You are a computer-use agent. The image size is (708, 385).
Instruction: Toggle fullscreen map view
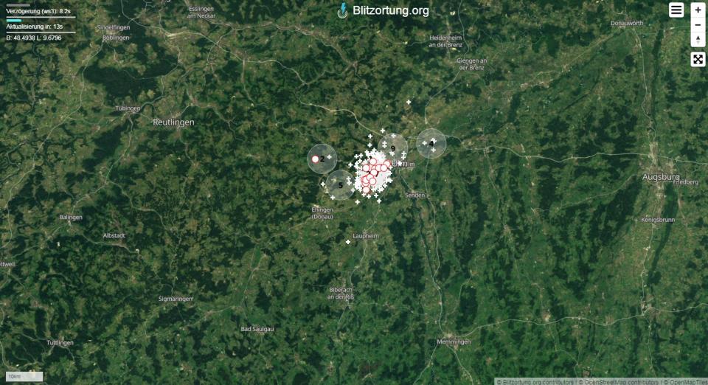click(698, 59)
